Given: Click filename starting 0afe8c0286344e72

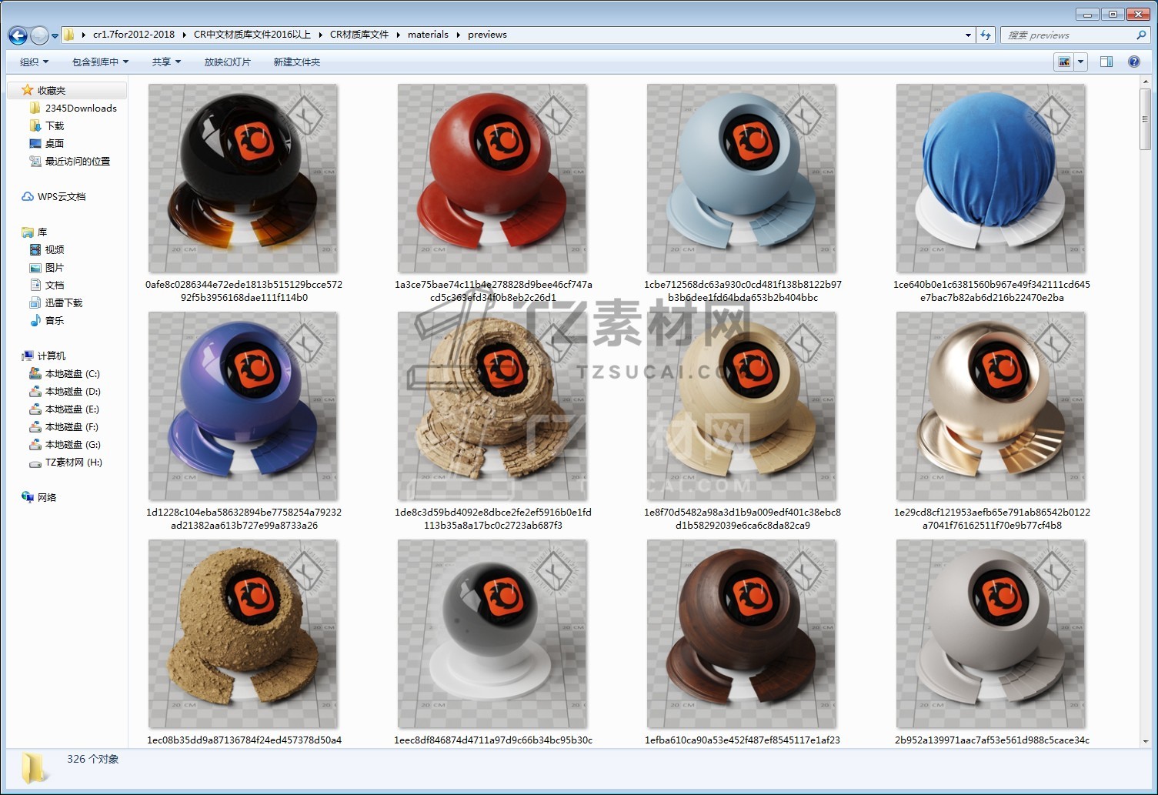Looking at the screenshot, I should tap(244, 291).
